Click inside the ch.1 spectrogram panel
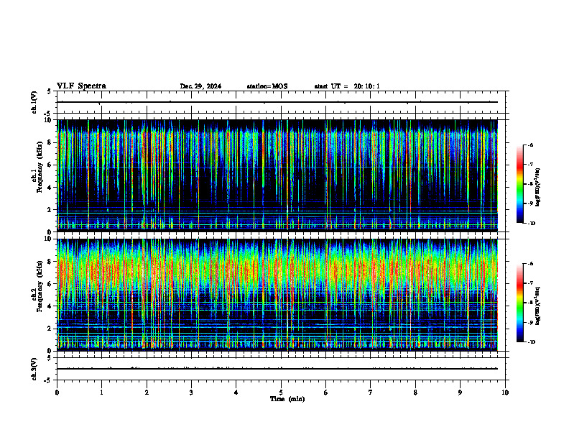This screenshot has height=440, width=569. click(281, 175)
